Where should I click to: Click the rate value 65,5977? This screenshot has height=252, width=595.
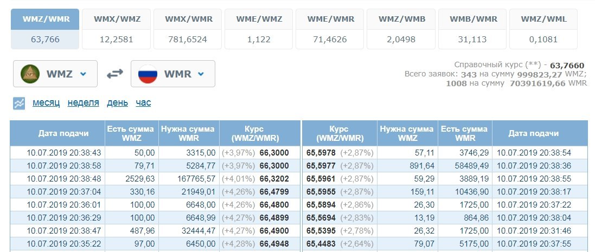pyautogui.click(x=321, y=166)
